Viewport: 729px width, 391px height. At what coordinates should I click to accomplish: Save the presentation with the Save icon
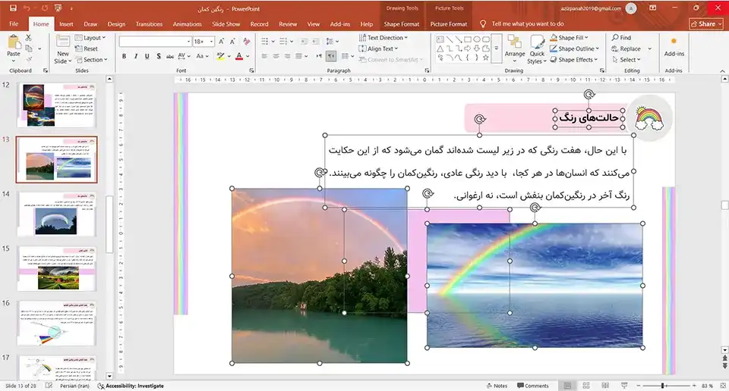click(13, 8)
